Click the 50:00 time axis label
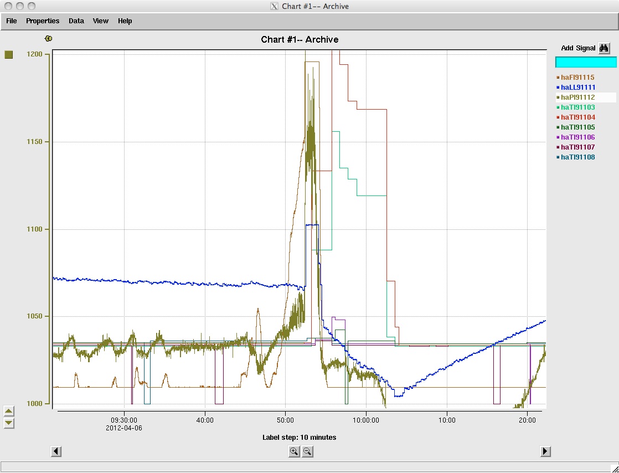Viewport: 619px width, 473px height. (x=286, y=420)
